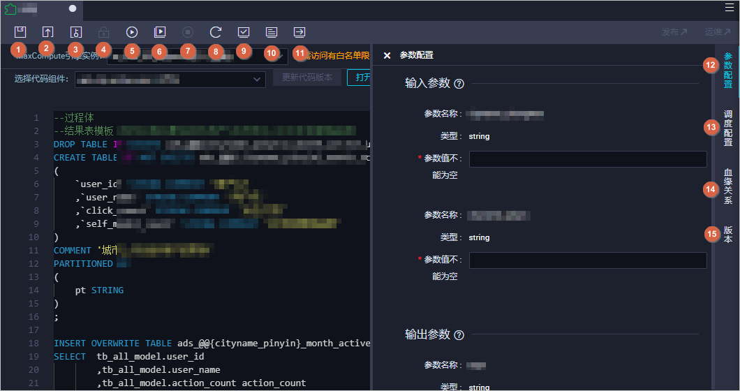Open the 版本 side tab
740x391 pixels.
click(727, 234)
